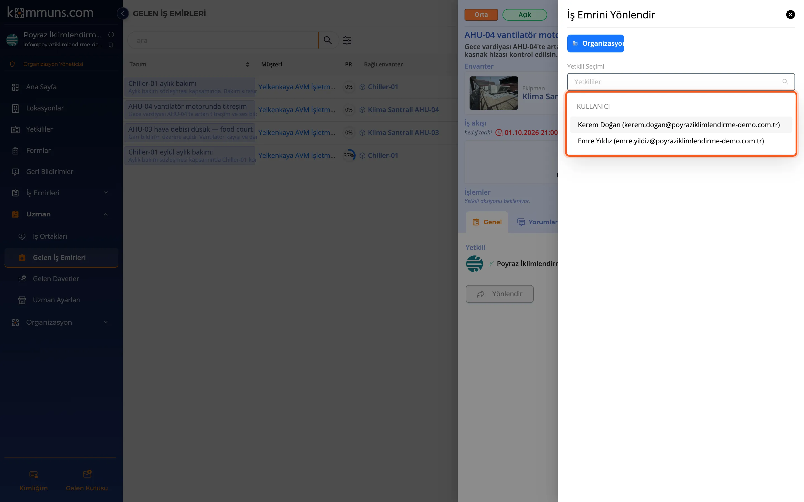Viewport: 804px width, 502px height.
Task: Sort the list by the Tanım column arrows
Action: tap(247, 64)
